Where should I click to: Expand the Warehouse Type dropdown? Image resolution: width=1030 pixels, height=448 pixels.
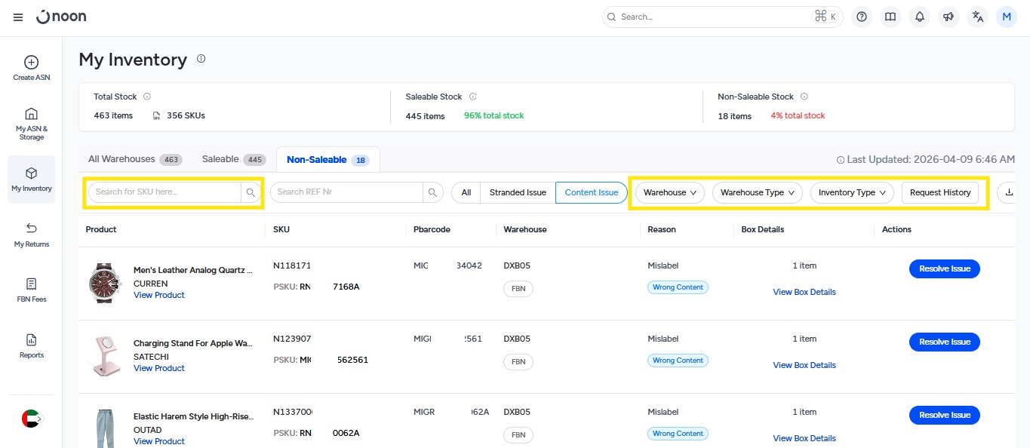(x=757, y=192)
